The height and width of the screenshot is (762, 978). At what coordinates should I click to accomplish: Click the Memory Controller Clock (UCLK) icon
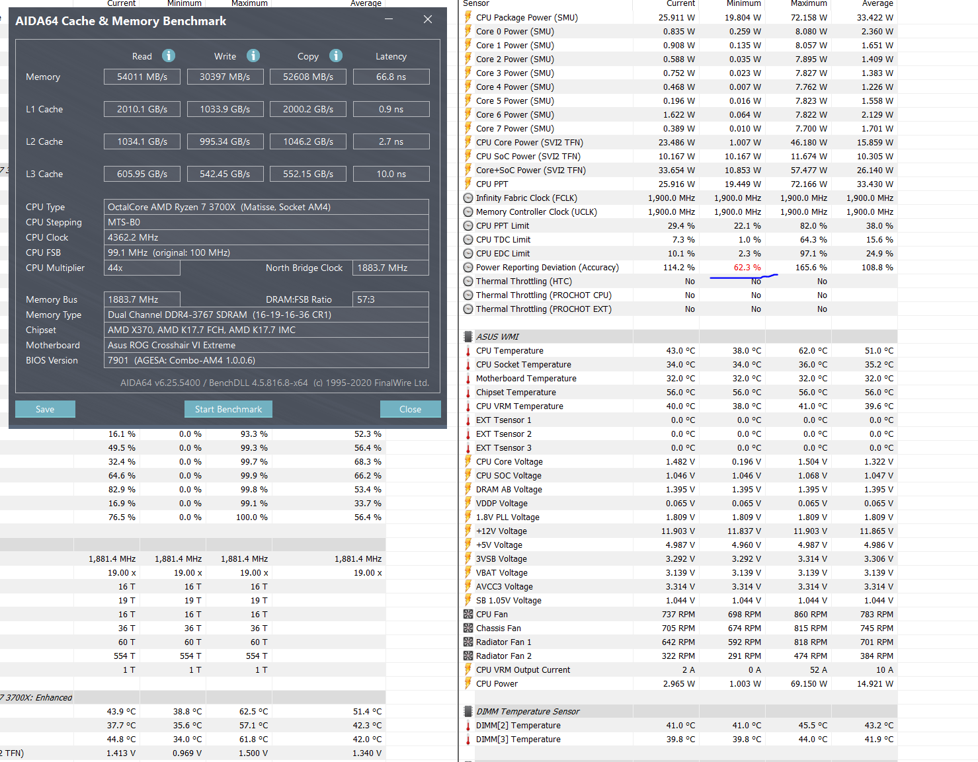(x=468, y=211)
